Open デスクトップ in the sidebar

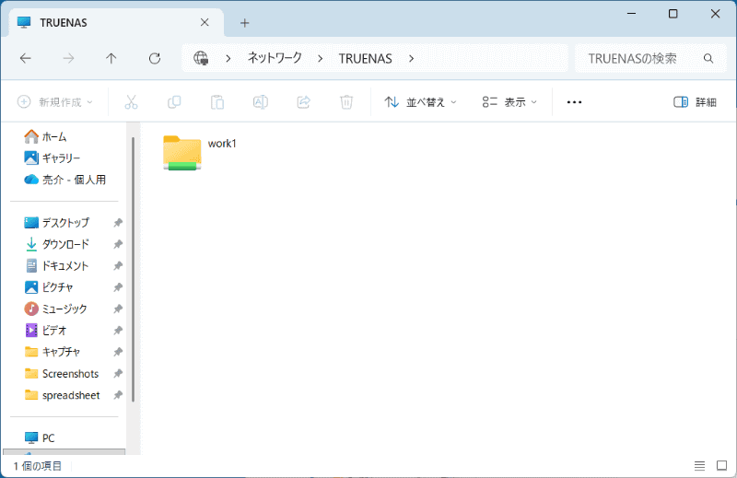pos(56,223)
